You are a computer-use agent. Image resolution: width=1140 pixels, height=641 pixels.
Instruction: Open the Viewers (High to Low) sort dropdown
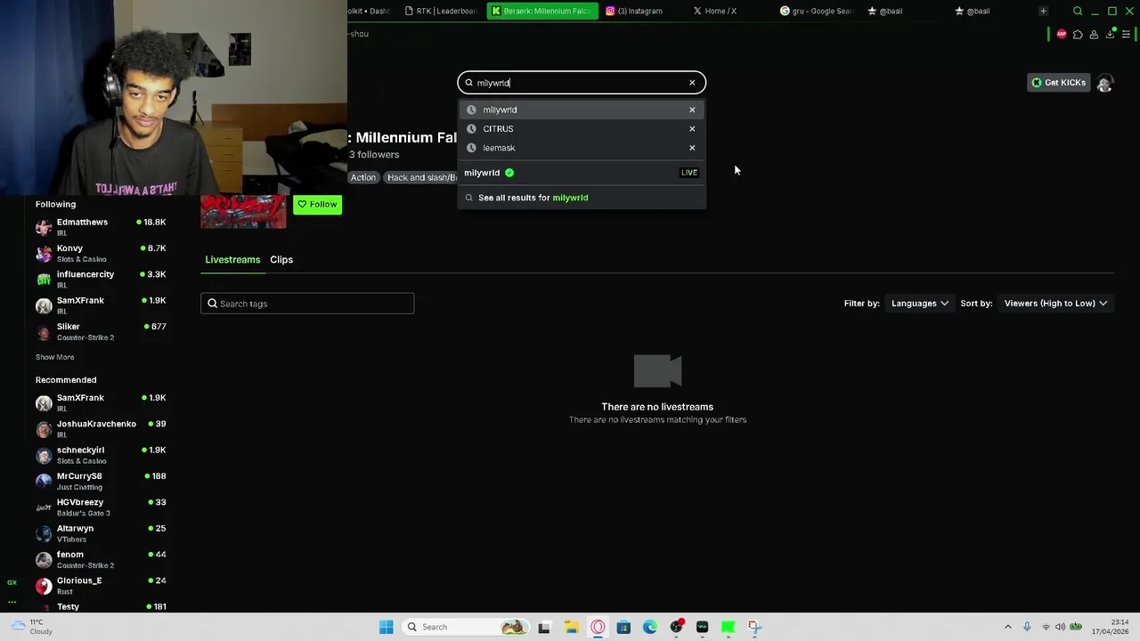tap(1055, 304)
